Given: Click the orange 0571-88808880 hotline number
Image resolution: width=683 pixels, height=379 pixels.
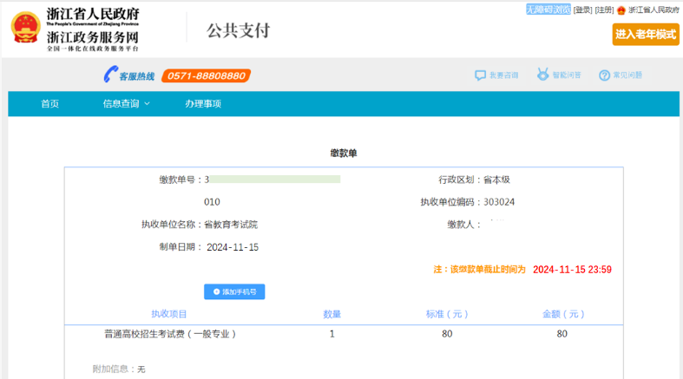Looking at the screenshot, I should pyautogui.click(x=205, y=75).
